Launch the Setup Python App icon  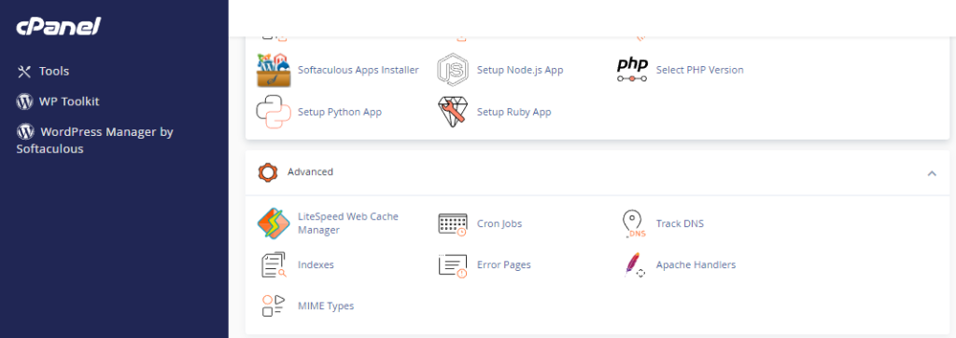point(274,112)
